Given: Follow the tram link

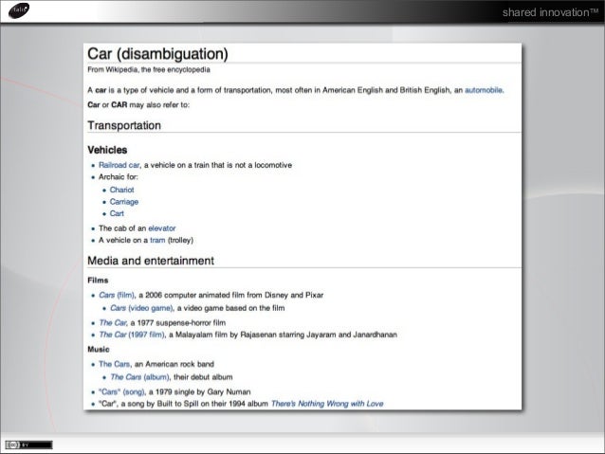Looking at the screenshot, I should (157, 241).
